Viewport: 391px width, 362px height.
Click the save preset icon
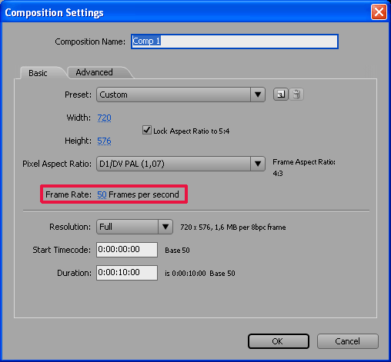[281, 95]
